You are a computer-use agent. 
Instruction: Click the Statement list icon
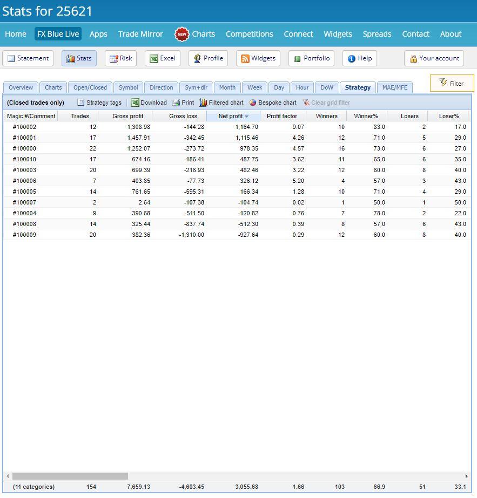pyautogui.click(x=11, y=58)
